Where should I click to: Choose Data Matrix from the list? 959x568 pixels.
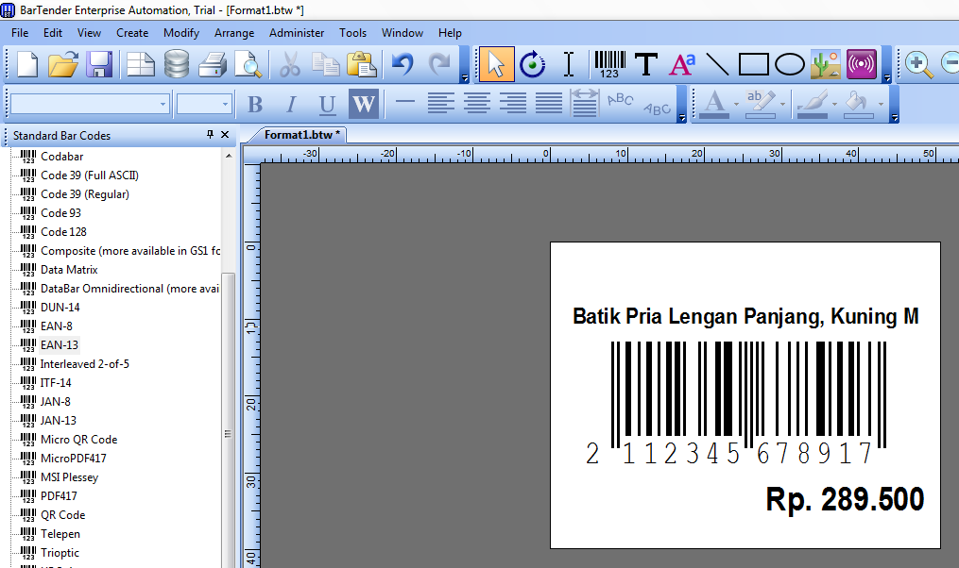point(69,270)
